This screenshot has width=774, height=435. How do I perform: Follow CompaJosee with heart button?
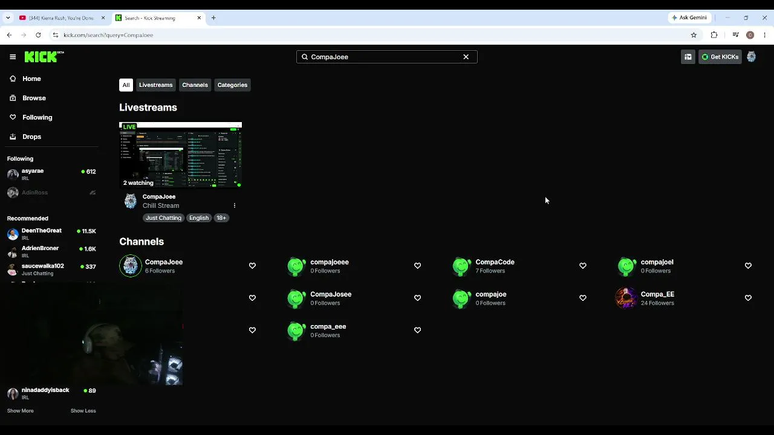tap(417, 298)
